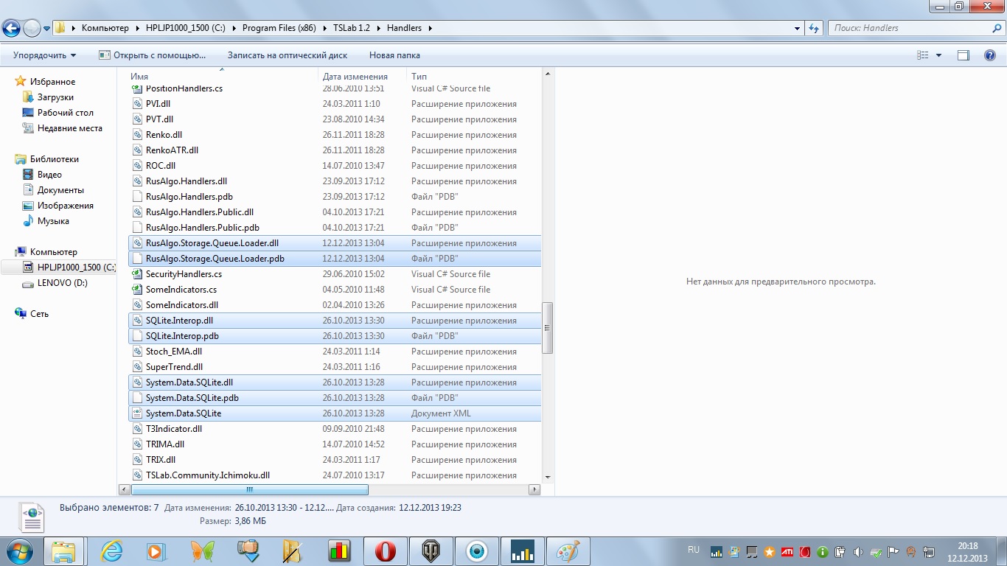Click the clock showing 20:18 in the tray

tap(967, 546)
